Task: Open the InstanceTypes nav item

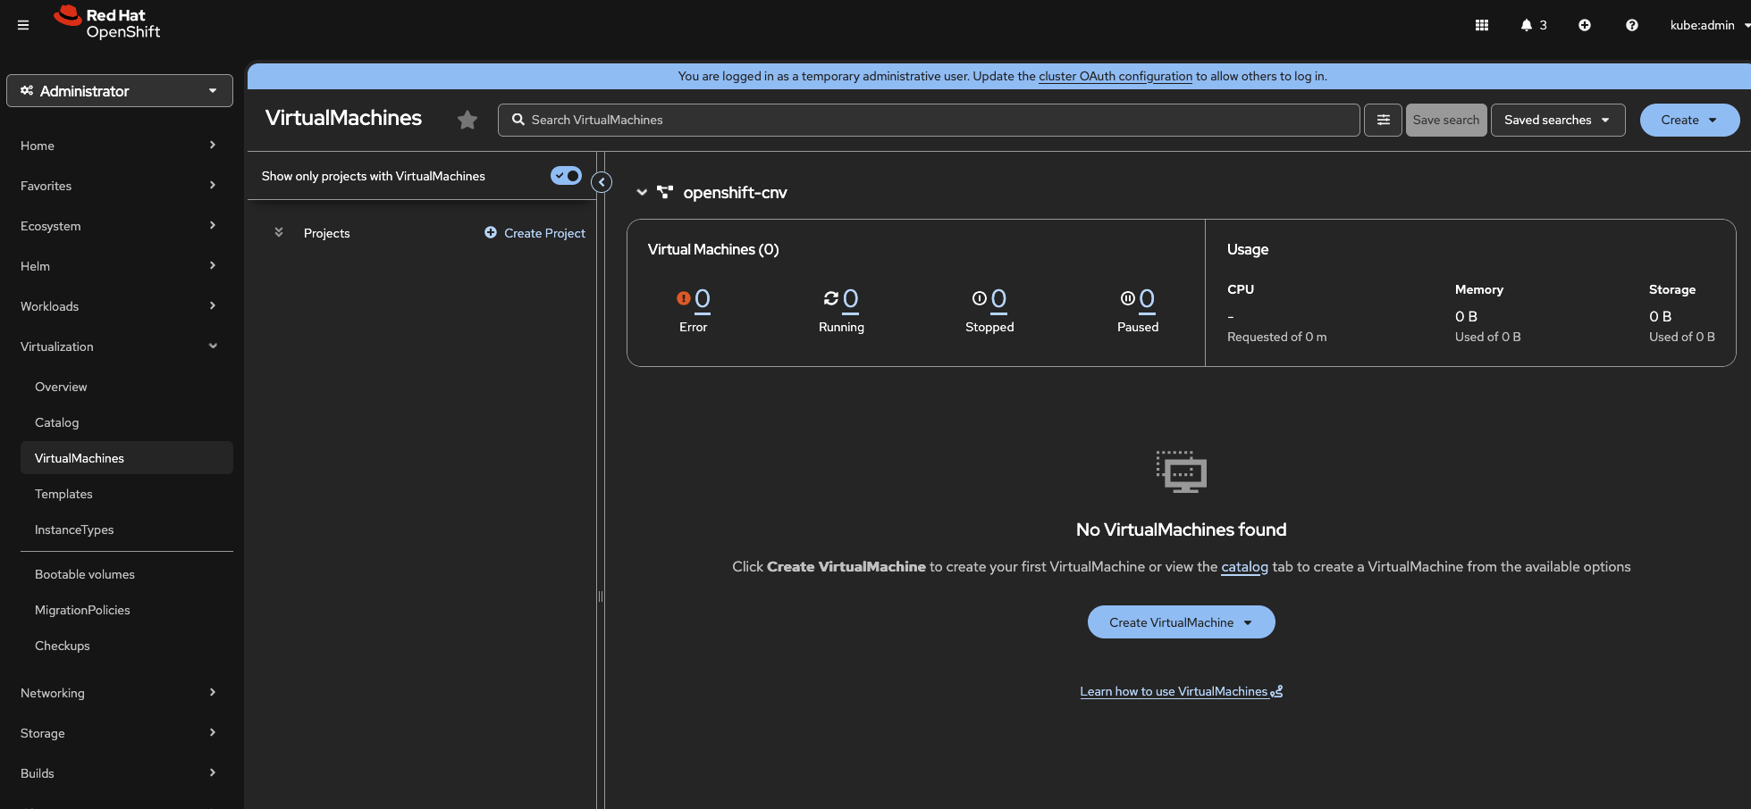Action: click(x=127, y=530)
